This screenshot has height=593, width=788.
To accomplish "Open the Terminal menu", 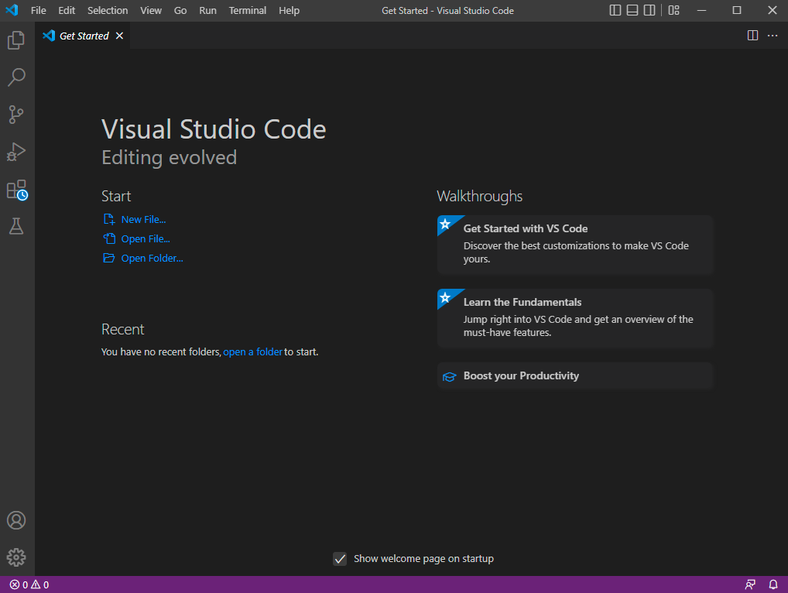I will (x=247, y=11).
